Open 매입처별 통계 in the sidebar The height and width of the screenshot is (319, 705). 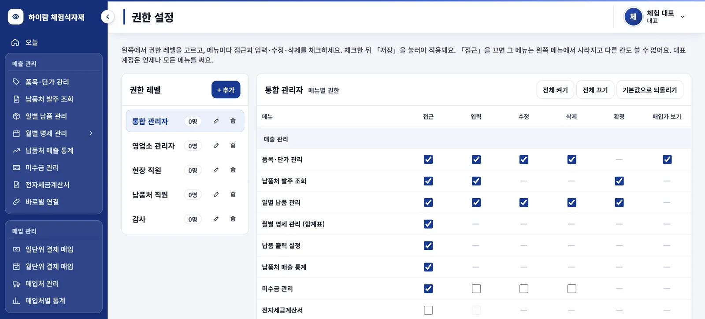click(x=54, y=301)
